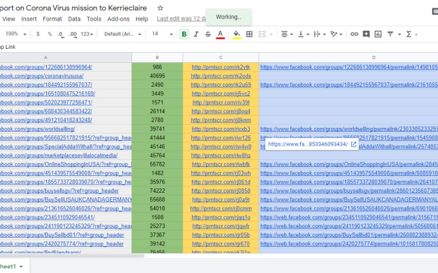The height and width of the screenshot is (273, 438).
Task: Insert chart icon
Action: (378, 34)
